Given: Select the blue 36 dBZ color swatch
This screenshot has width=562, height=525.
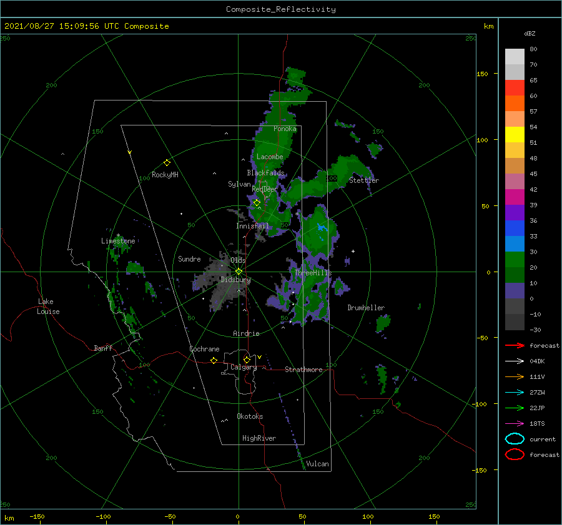Looking at the screenshot, I should click(515, 228).
